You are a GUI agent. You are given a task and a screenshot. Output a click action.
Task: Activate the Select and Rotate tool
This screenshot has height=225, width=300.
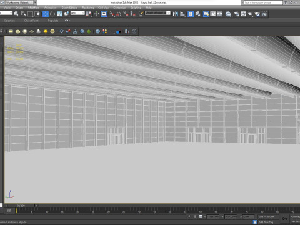click(x=52, y=14)
